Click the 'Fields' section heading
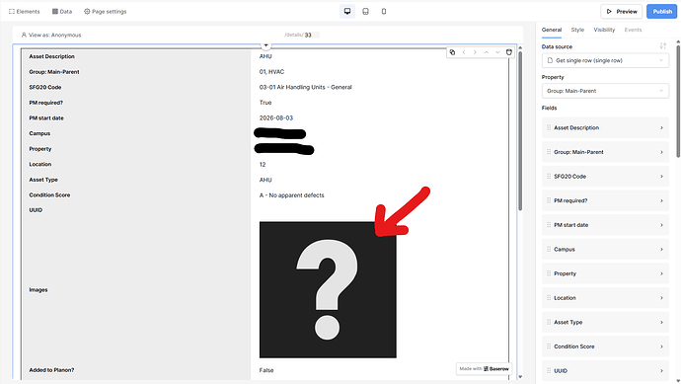 (549, 108)
